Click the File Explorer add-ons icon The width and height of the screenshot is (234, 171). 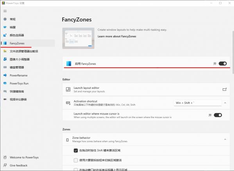point(5,51)
